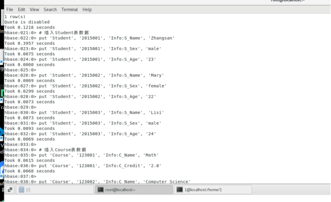This screenshot has width=331, height=202.
Task: Click the put command with 'Zhangsan'
Action: [89, 38]
